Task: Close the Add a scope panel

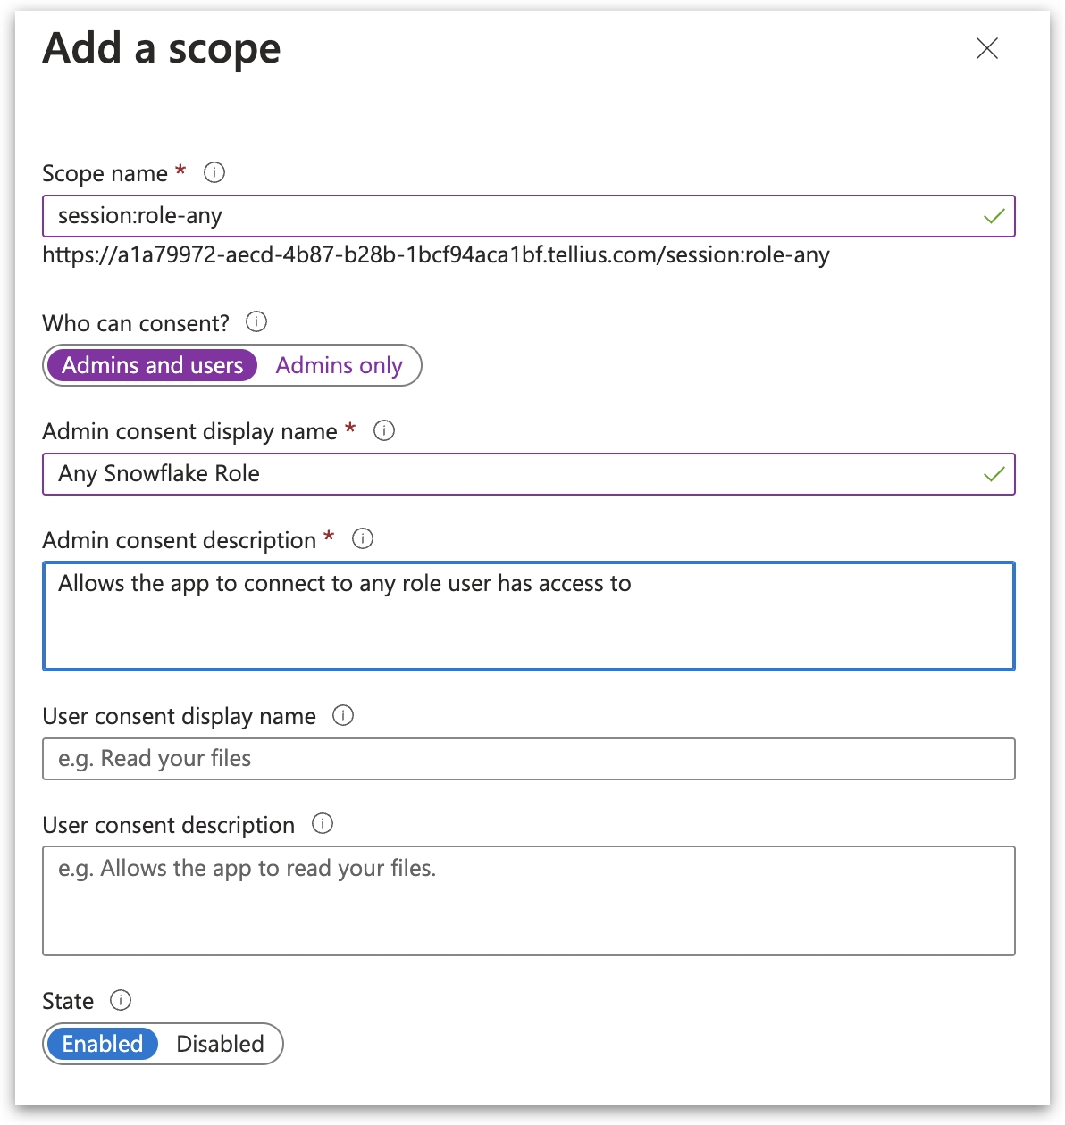Action: click(987, 48)
